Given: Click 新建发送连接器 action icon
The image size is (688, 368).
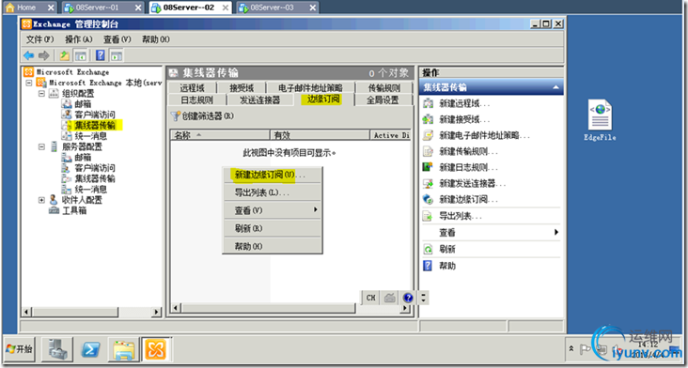Looking at the screenshot, I should (x=428, y=184).
